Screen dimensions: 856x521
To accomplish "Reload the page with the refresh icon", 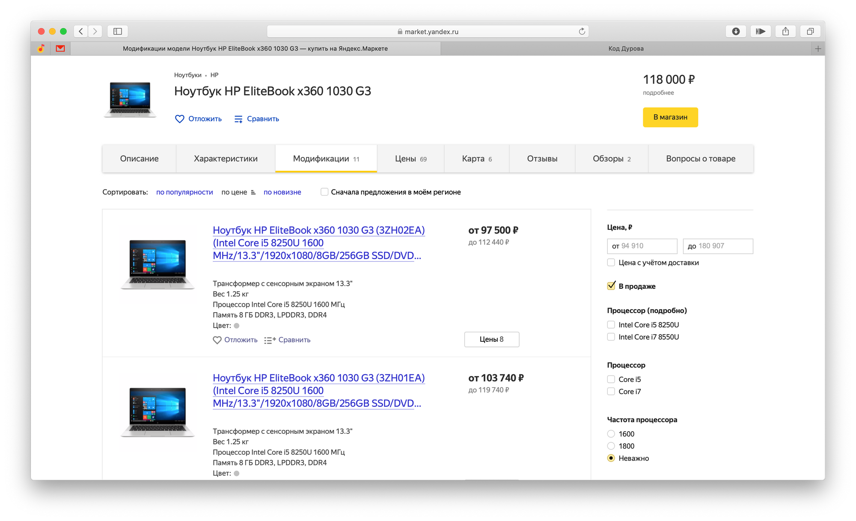I will pyautogui.click(x=582, y=31).
